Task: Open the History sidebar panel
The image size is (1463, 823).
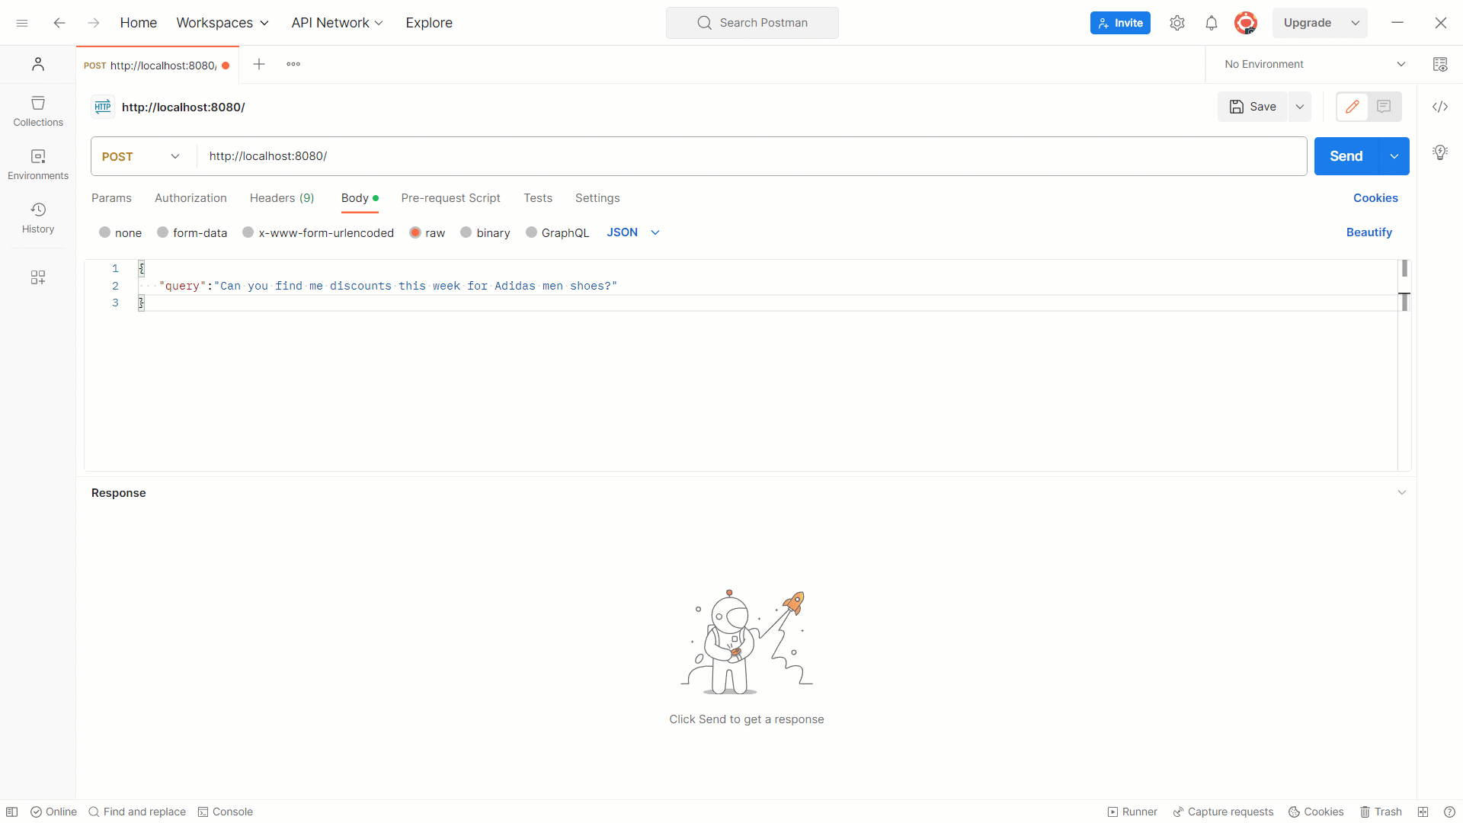Action: pos(37,216)
